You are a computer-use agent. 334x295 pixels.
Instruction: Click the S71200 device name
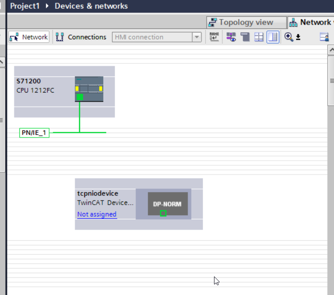[x=29, y=81]
